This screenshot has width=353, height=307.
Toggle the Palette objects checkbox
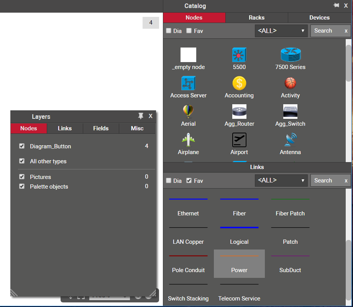22,187
